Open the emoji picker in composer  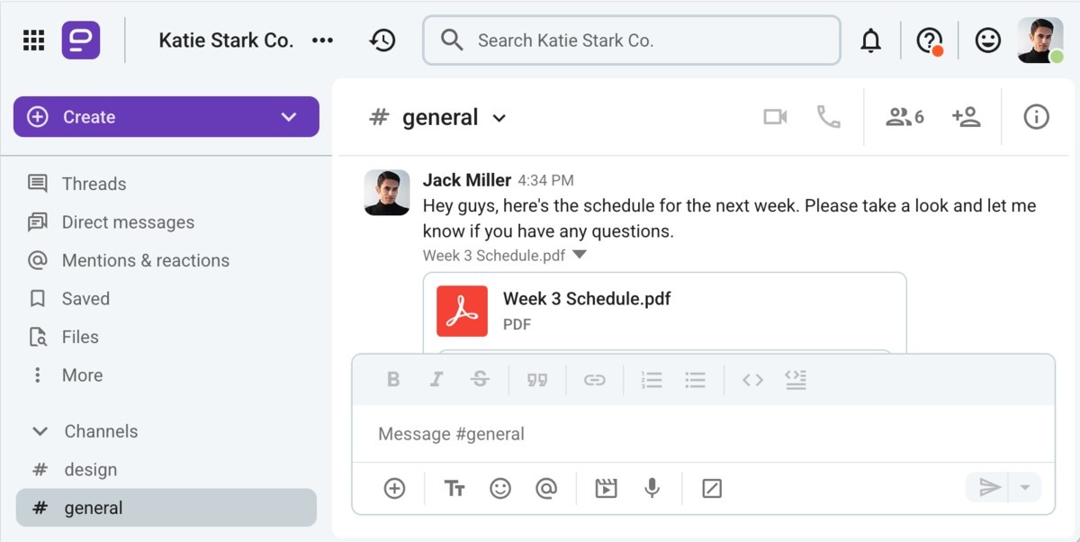pyautogui.click(x=500, y=488)
